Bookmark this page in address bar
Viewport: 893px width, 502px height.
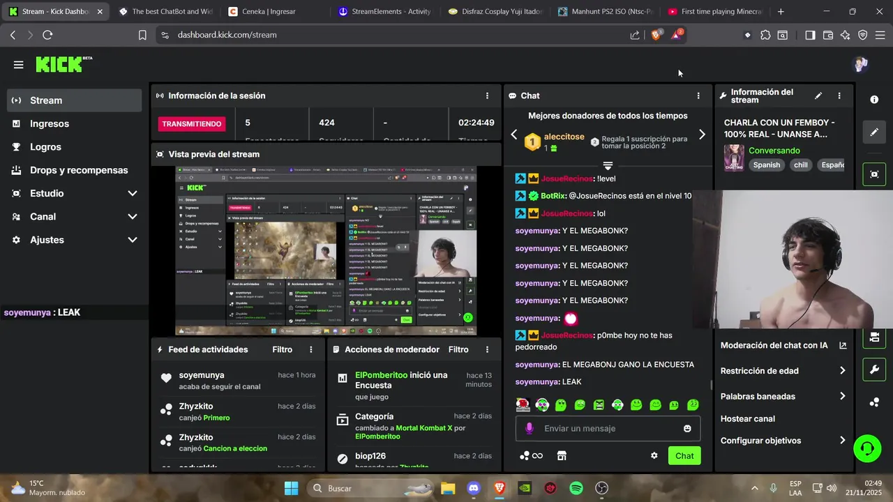[x=142, y=35]
